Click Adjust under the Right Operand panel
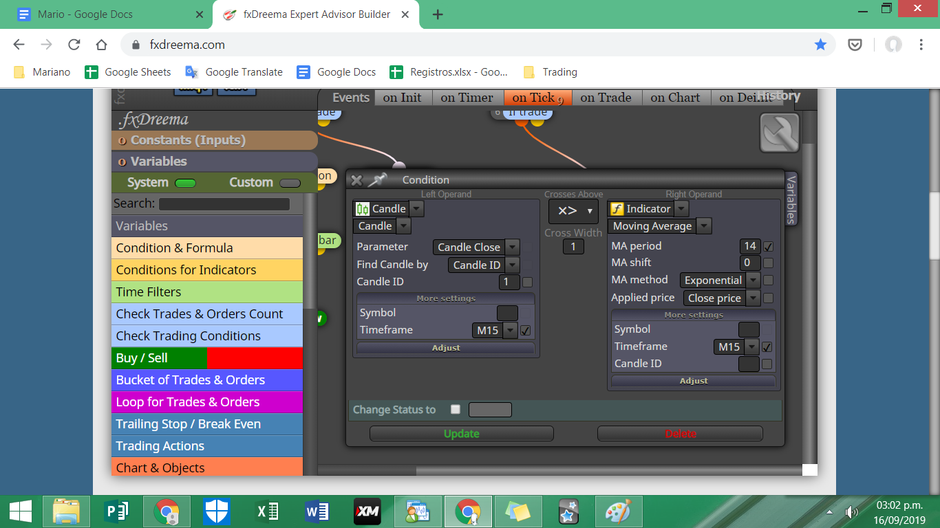940x528 pixels. [x=694, y=381]
